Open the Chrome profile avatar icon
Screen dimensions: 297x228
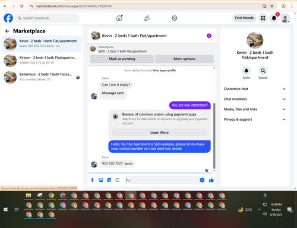coord(283,6)
